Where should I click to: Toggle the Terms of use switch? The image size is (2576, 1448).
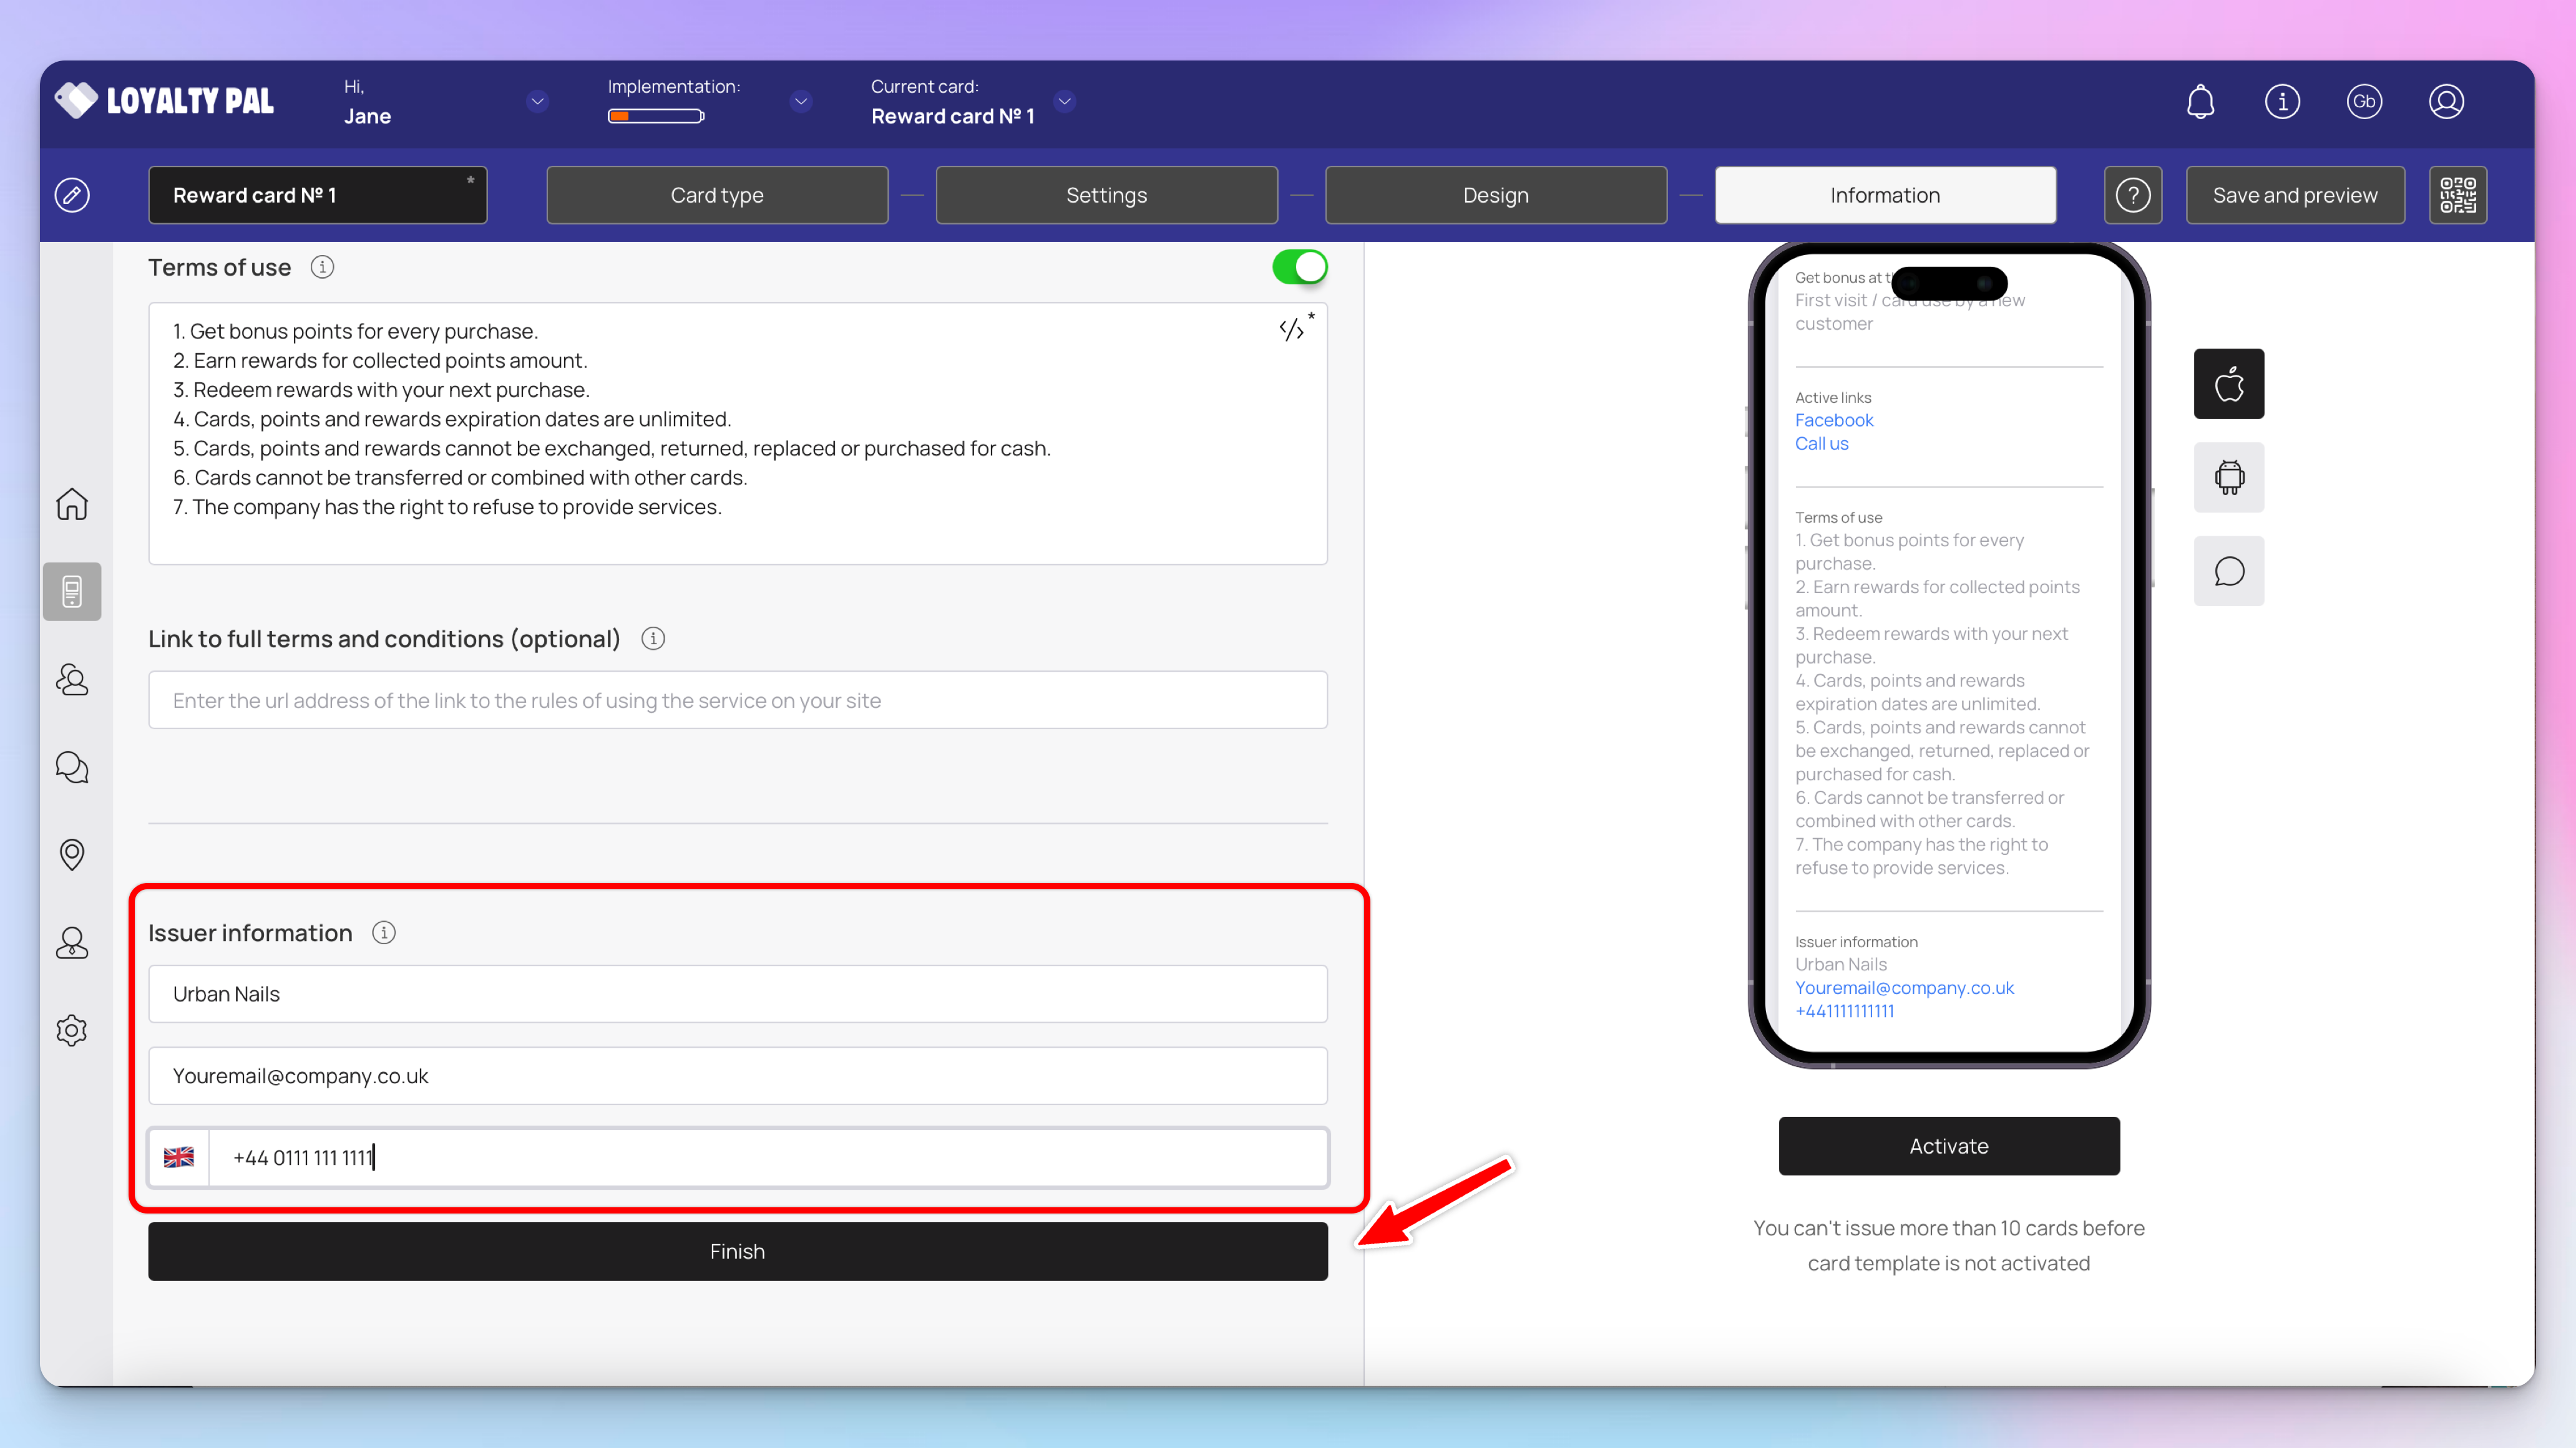click(x=1299, y=267)
